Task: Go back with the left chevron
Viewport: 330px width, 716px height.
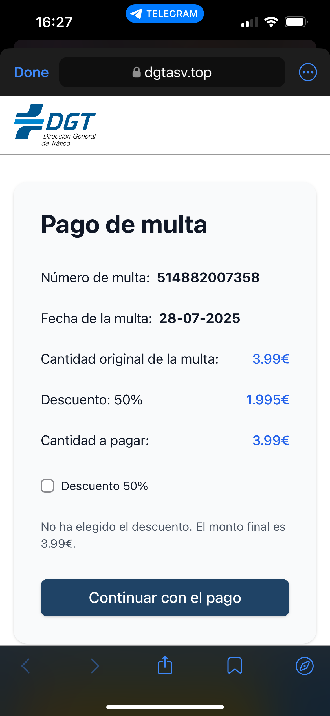Action: [26, 666]
